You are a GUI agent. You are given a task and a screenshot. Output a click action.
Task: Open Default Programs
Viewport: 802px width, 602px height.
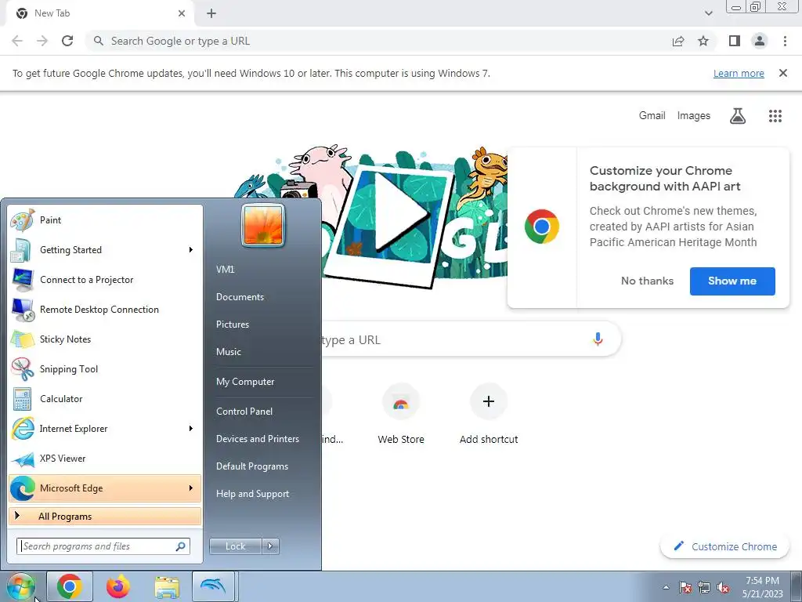[x=251, y=466]
